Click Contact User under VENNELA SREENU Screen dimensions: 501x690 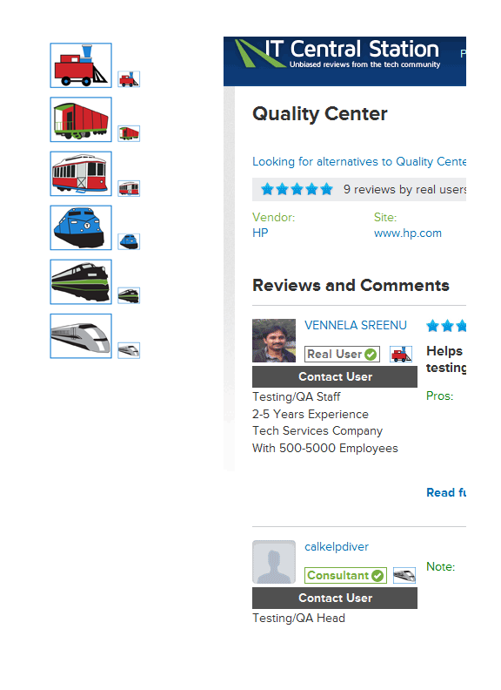click(x=335, y=376)
